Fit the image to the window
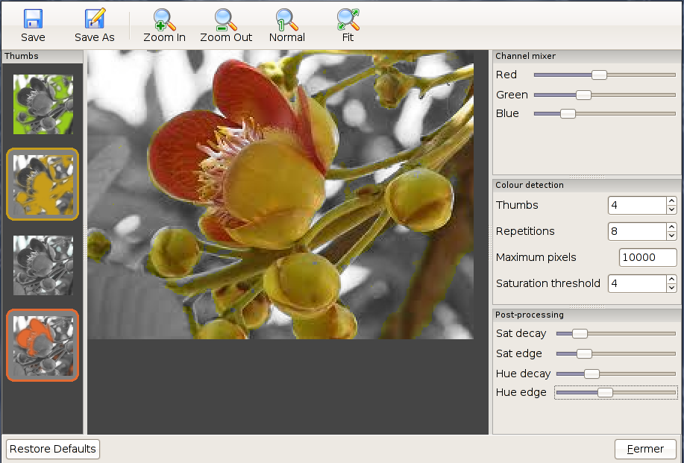Viewport: 684px width, 463px height. tap(348, 19)
